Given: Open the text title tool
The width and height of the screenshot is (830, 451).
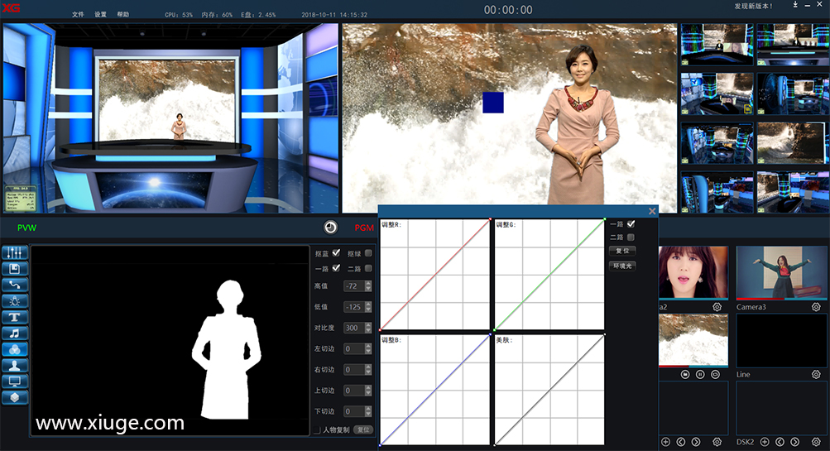Looking at the screenshot, I should (x=17, y=317).
